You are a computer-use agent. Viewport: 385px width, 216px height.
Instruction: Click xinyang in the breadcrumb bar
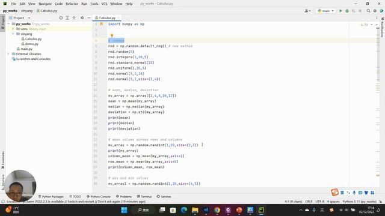pos(26,11)
